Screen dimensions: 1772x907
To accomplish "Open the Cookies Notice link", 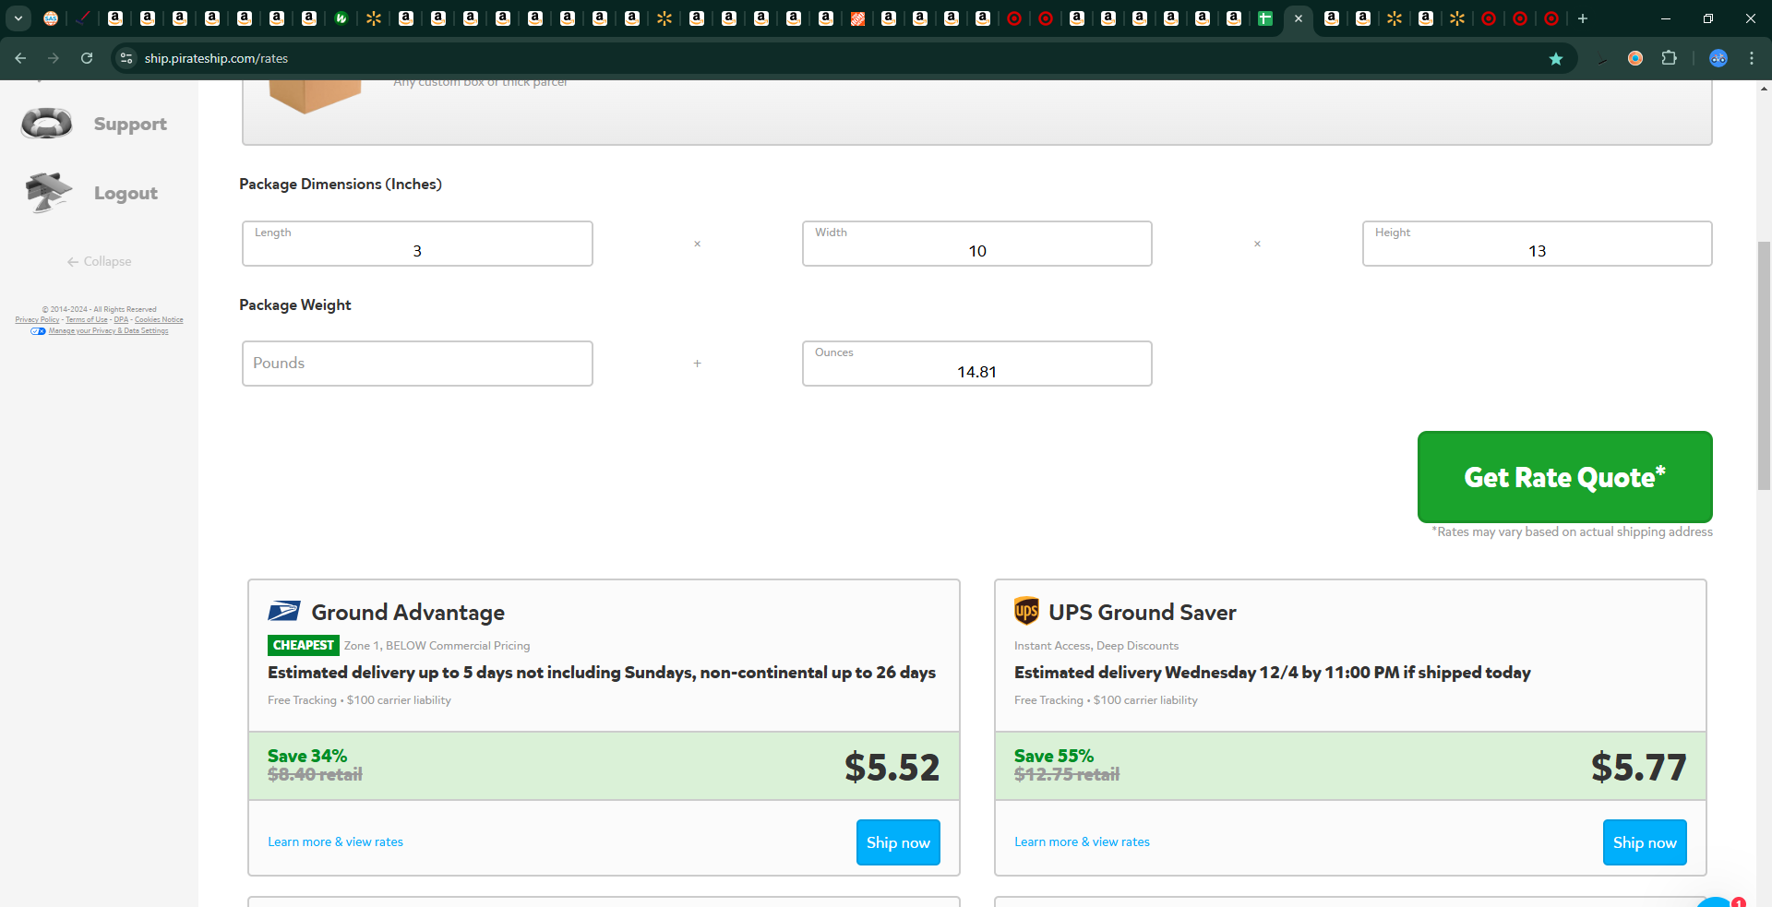I will (159, 320).
